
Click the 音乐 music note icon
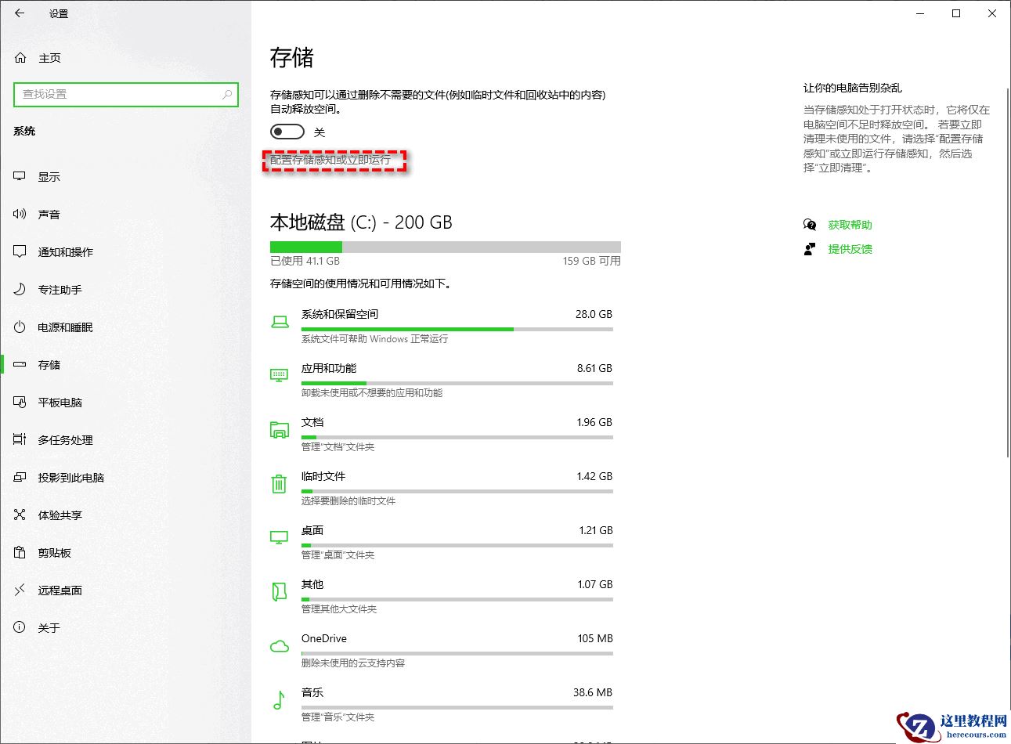(279, 699)
